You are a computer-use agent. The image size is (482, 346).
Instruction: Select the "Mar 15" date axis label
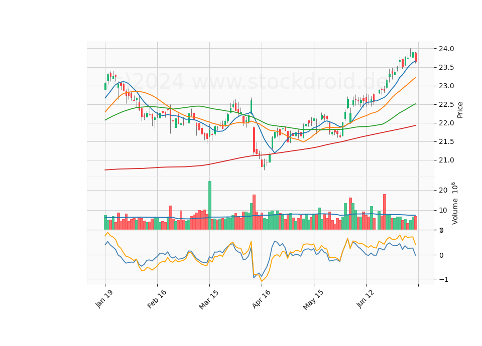[209, 299]
